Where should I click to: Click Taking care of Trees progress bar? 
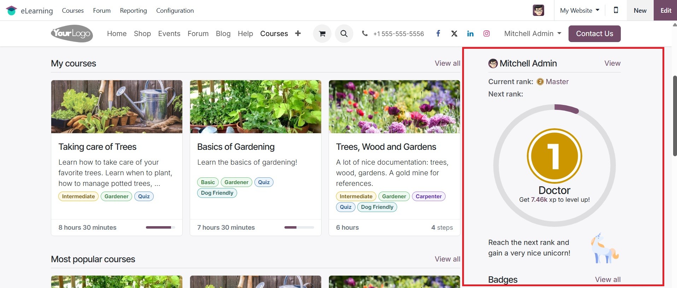pos(160,228)
